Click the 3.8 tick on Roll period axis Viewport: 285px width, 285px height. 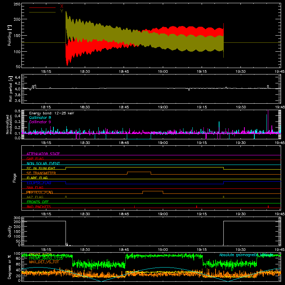coord(17,95)
